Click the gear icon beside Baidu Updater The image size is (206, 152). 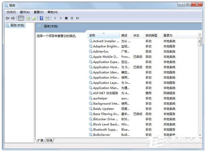pyautogui.click(x=91, y=109)
